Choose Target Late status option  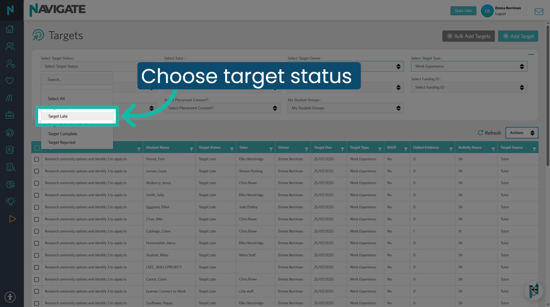coord(77,116)
